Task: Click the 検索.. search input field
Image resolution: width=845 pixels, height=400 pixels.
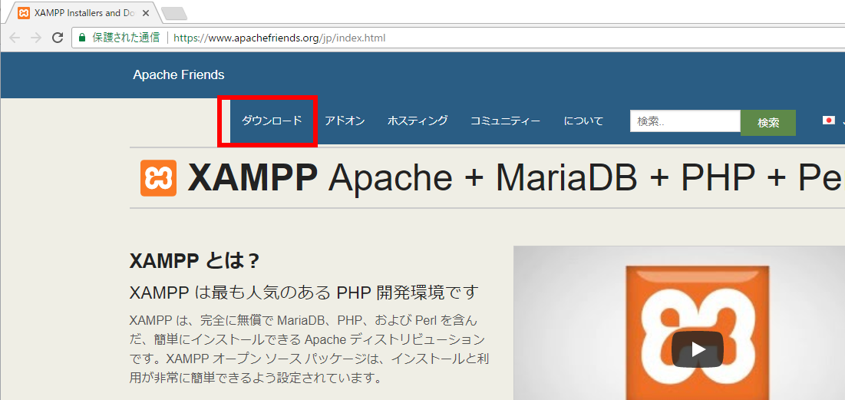Action: click(685, 121)
